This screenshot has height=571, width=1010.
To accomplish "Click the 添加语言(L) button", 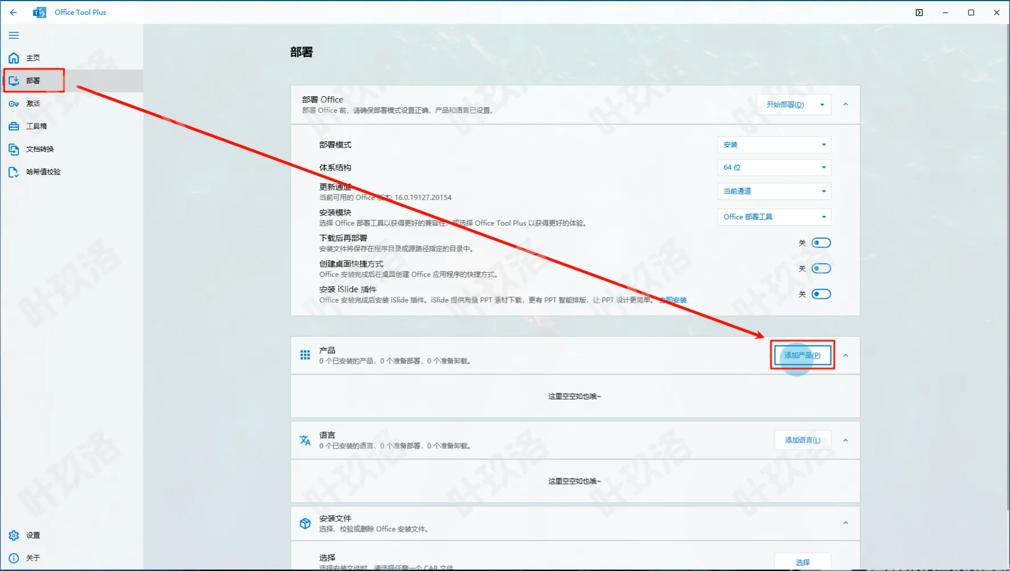I will (x=803, y=440).
